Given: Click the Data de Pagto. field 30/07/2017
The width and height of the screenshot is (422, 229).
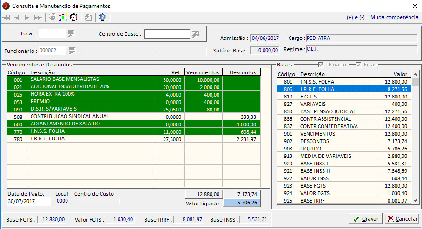Looking at the screenshot, I should [29, 202].
